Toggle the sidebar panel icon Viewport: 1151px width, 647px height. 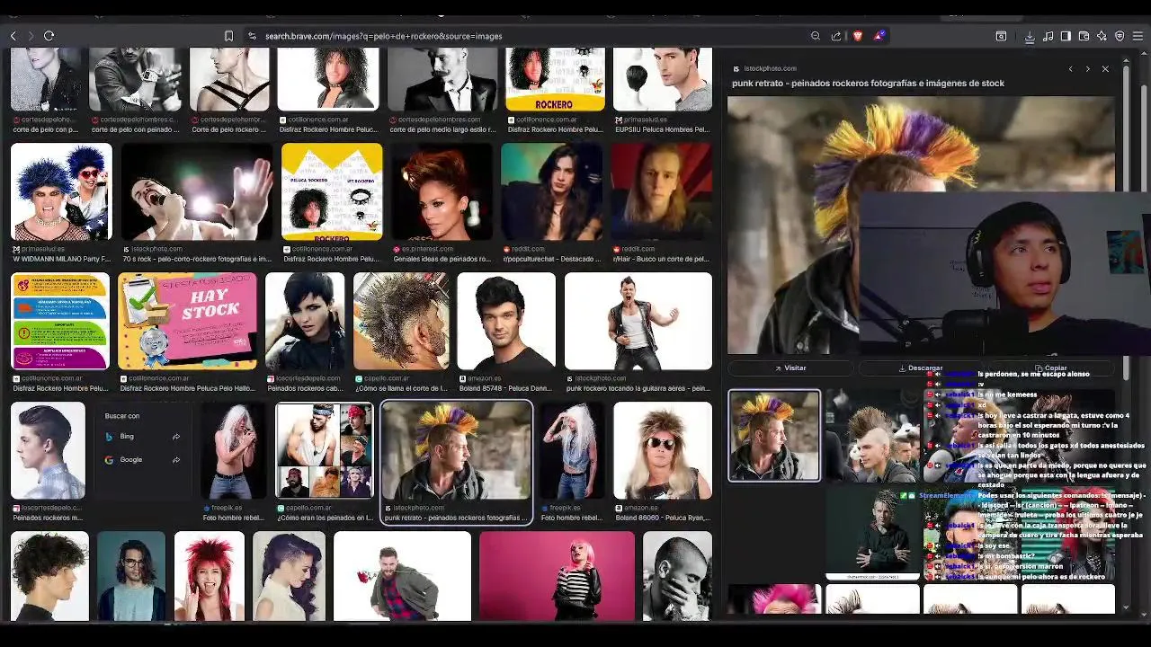[x=1066, y=36]
